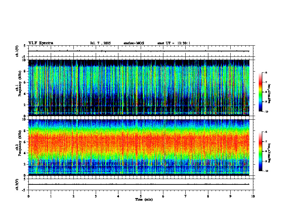
Task: Click time axis tick label "2"
Action: click(73, 196)
